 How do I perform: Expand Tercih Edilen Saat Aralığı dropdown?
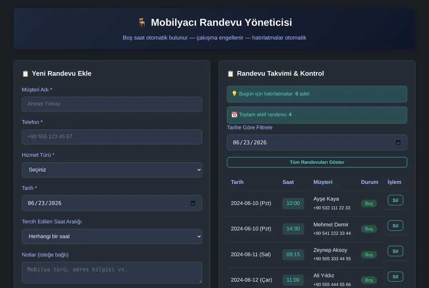(x=112, y=237)
